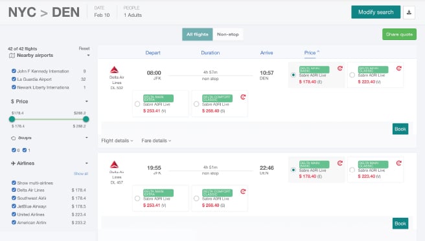The height and width of the screenshot is (241, 425).
Task: Select the $178.40 Main Basic fare for DL 457
Action: tap(293, 170)
